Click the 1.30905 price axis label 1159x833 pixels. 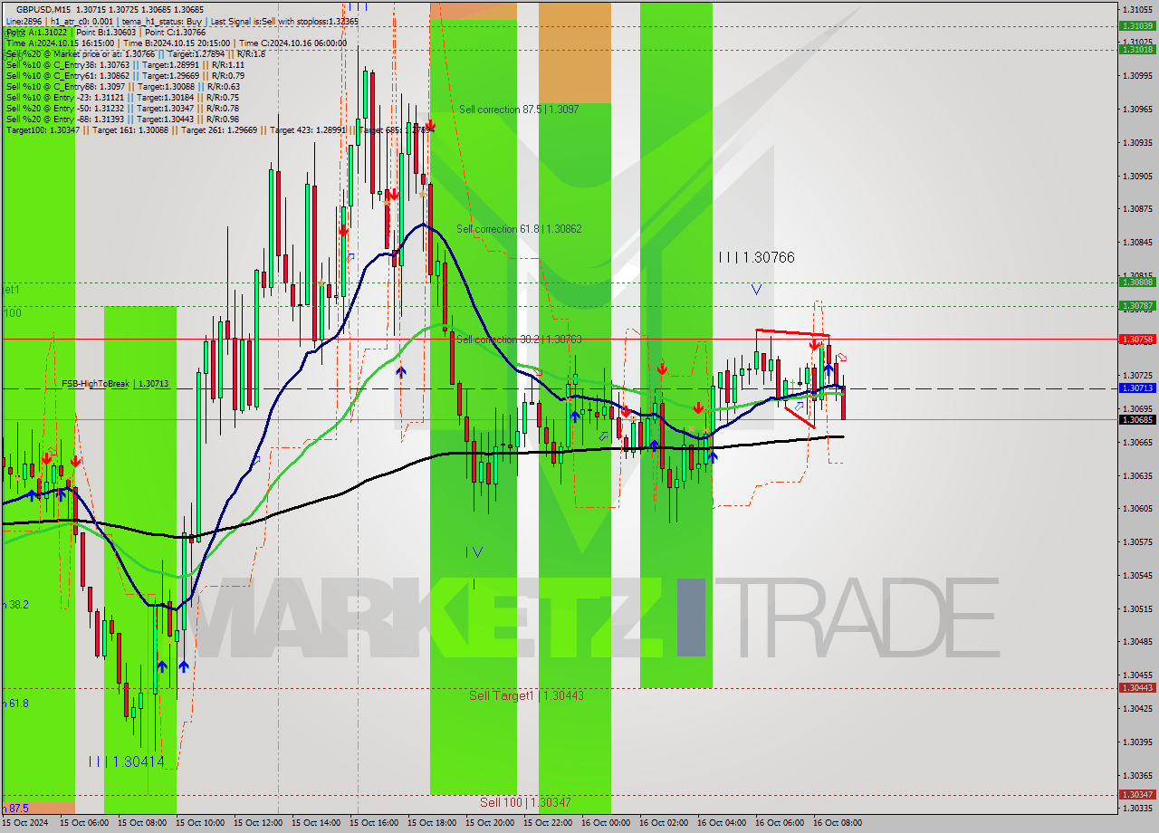[1136, 176]
